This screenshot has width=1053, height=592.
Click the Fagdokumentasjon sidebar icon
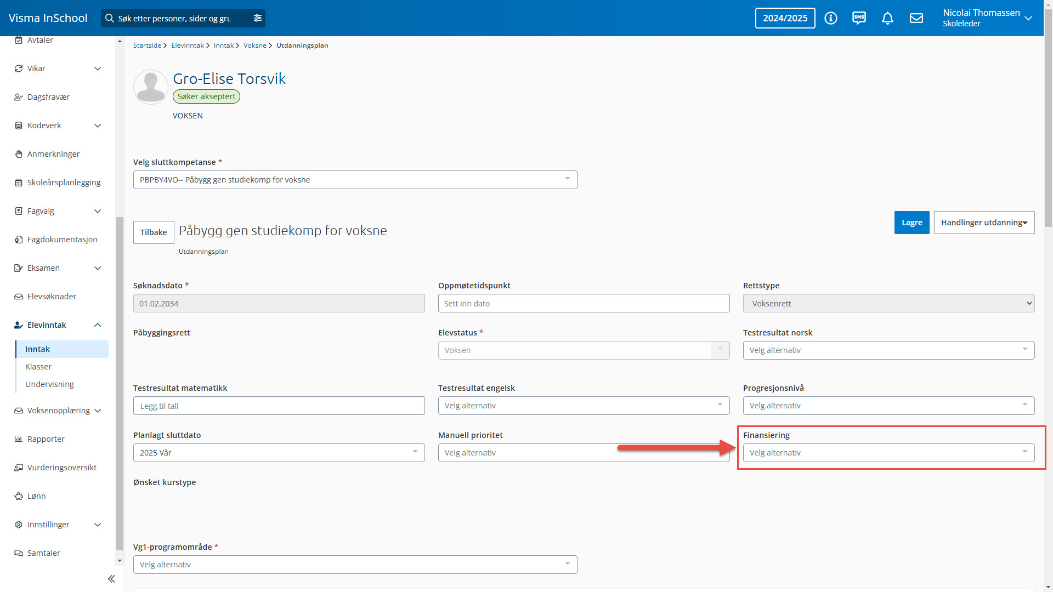pyautogui.click(x=19, y=240)
